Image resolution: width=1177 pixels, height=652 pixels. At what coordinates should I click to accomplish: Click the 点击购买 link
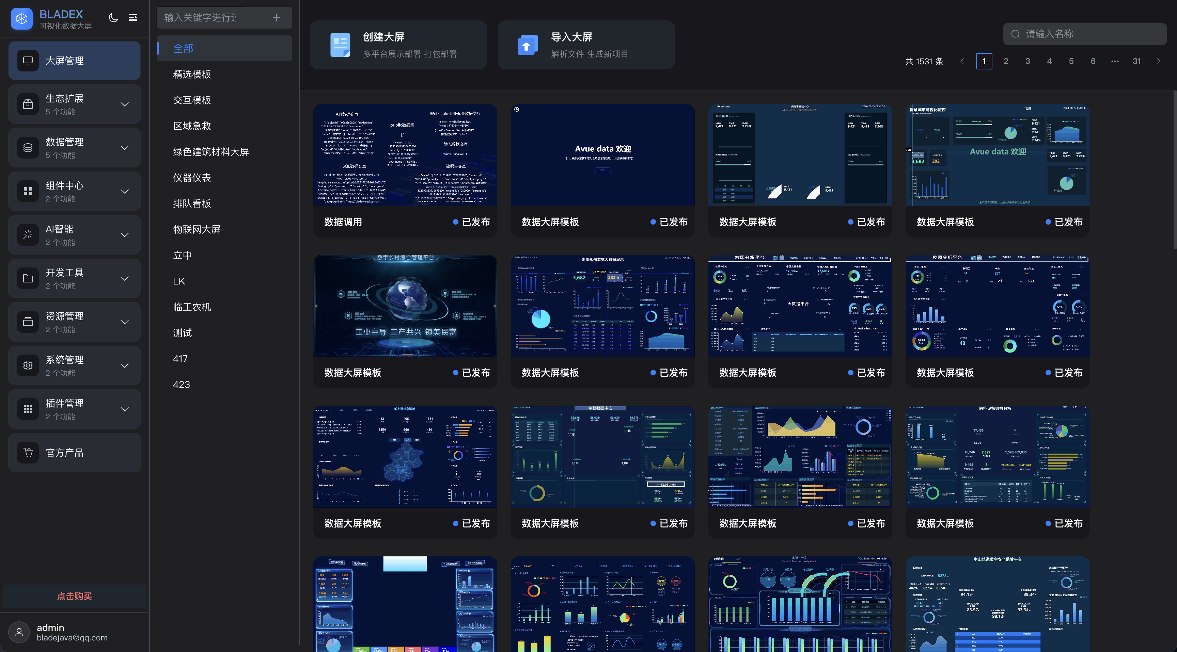[75, 596]
